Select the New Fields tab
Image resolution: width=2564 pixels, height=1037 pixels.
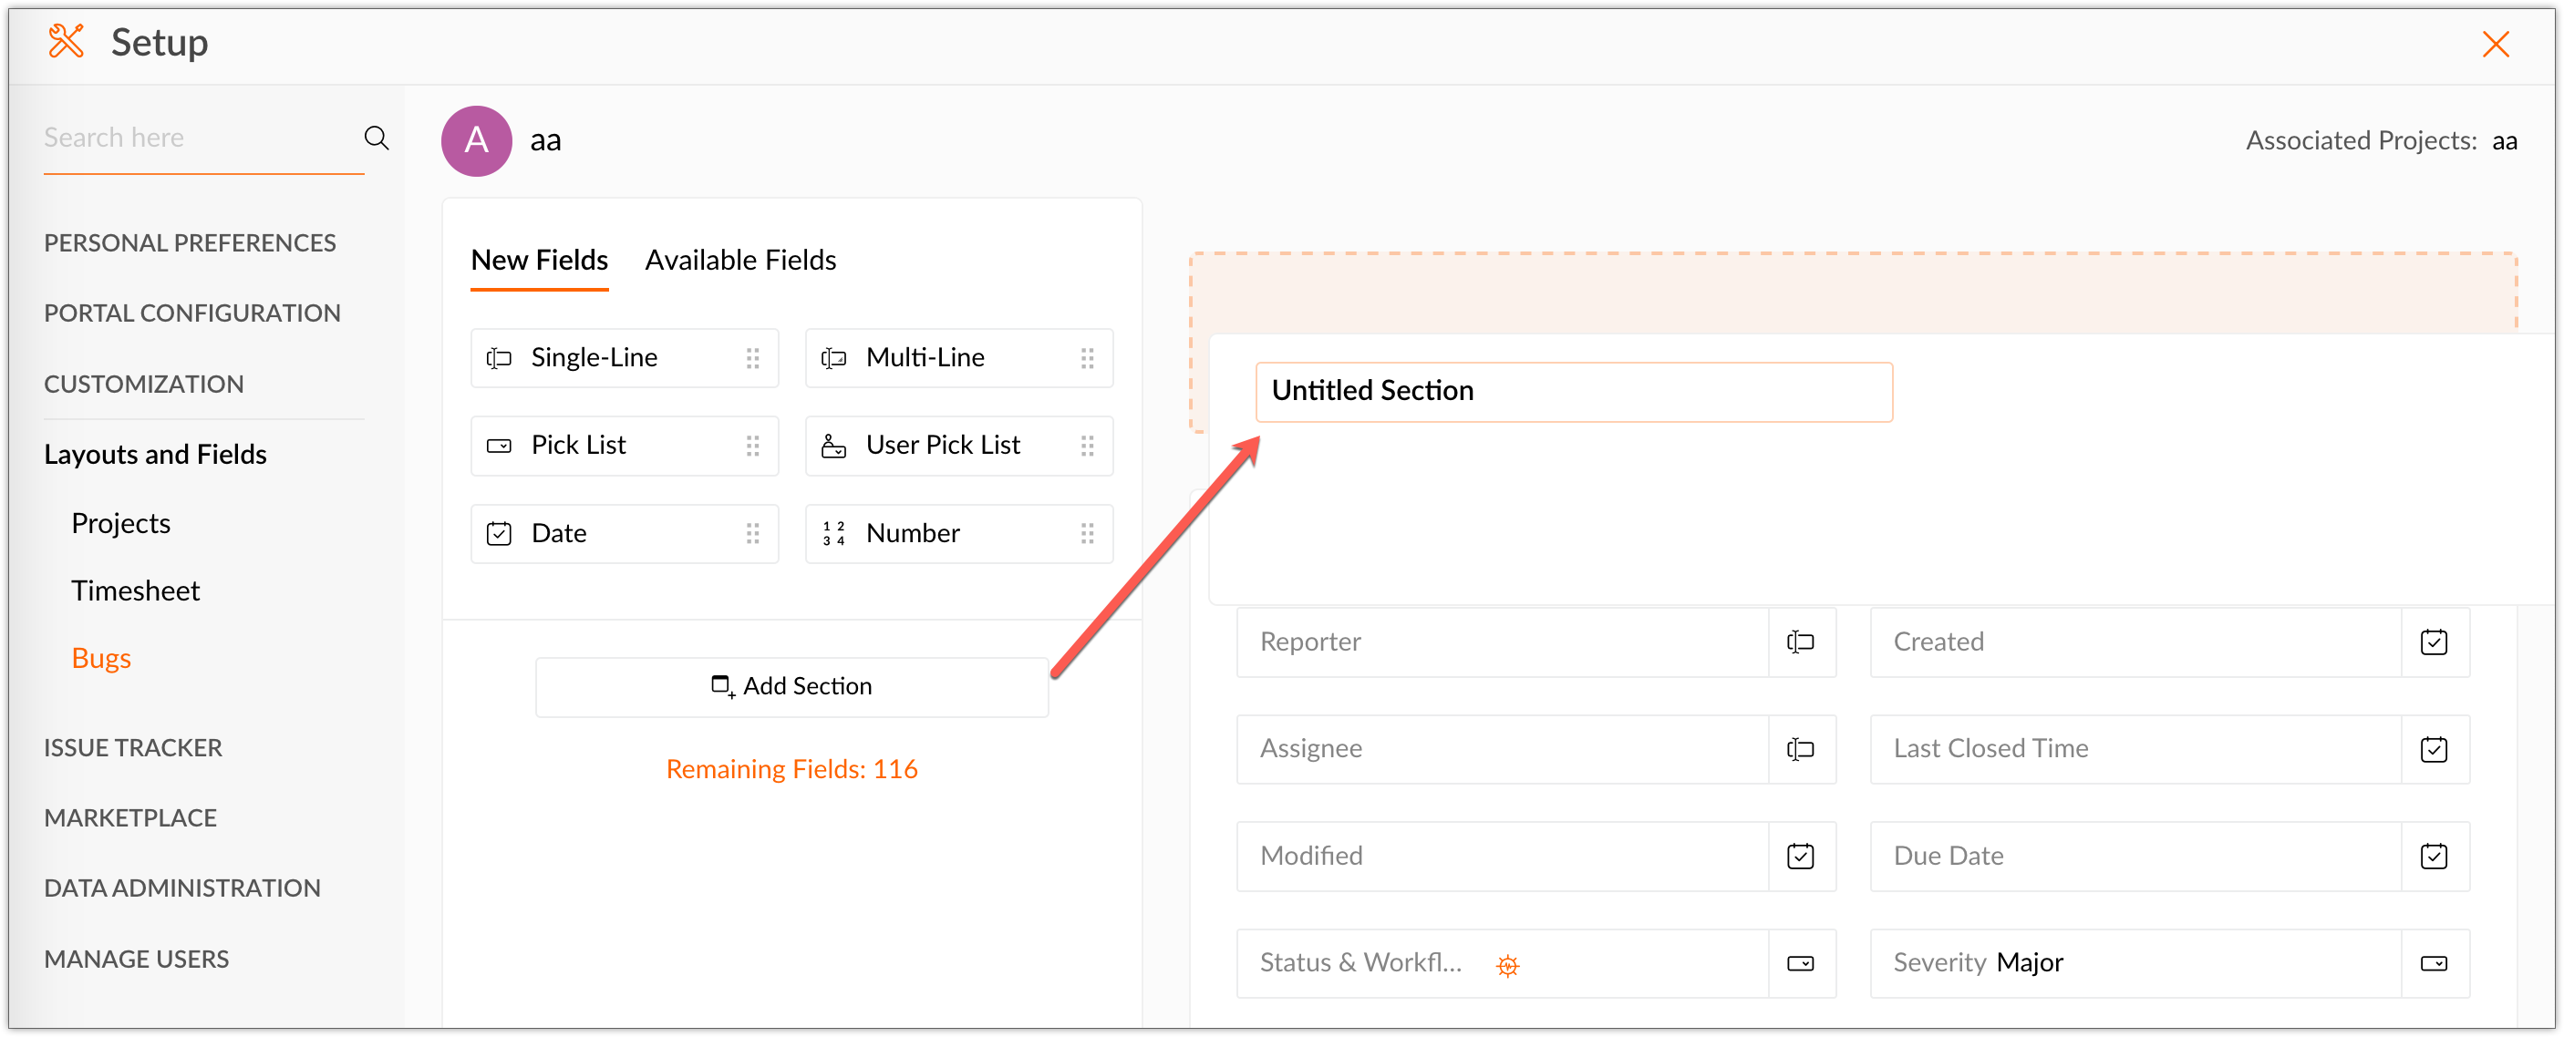(539, 260)
